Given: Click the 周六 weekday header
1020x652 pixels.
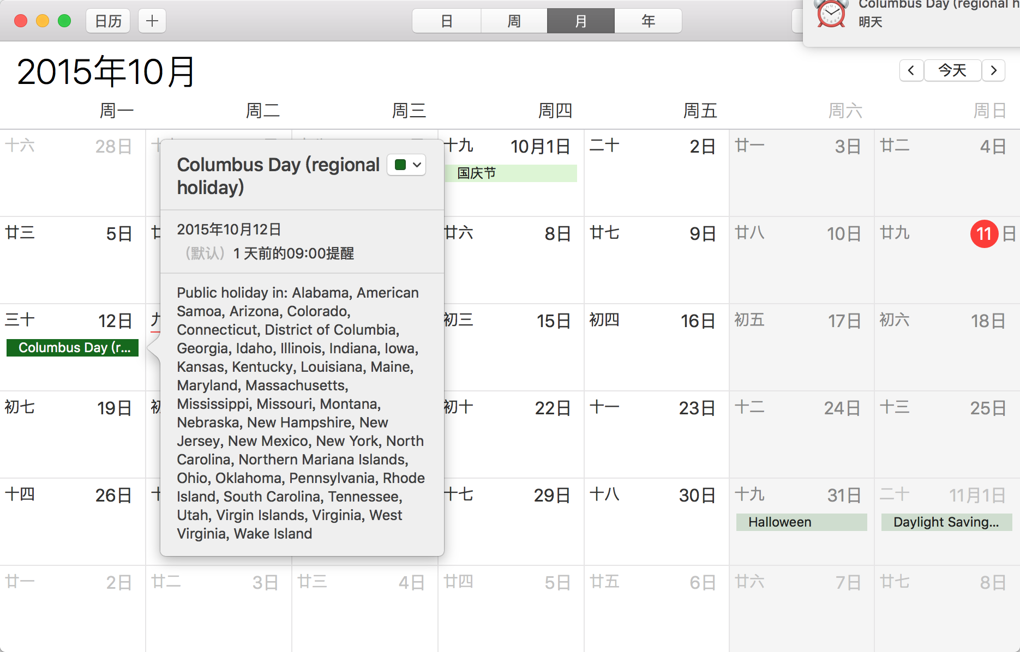Looking at the screenshot, I should click(x=845, y=111).
